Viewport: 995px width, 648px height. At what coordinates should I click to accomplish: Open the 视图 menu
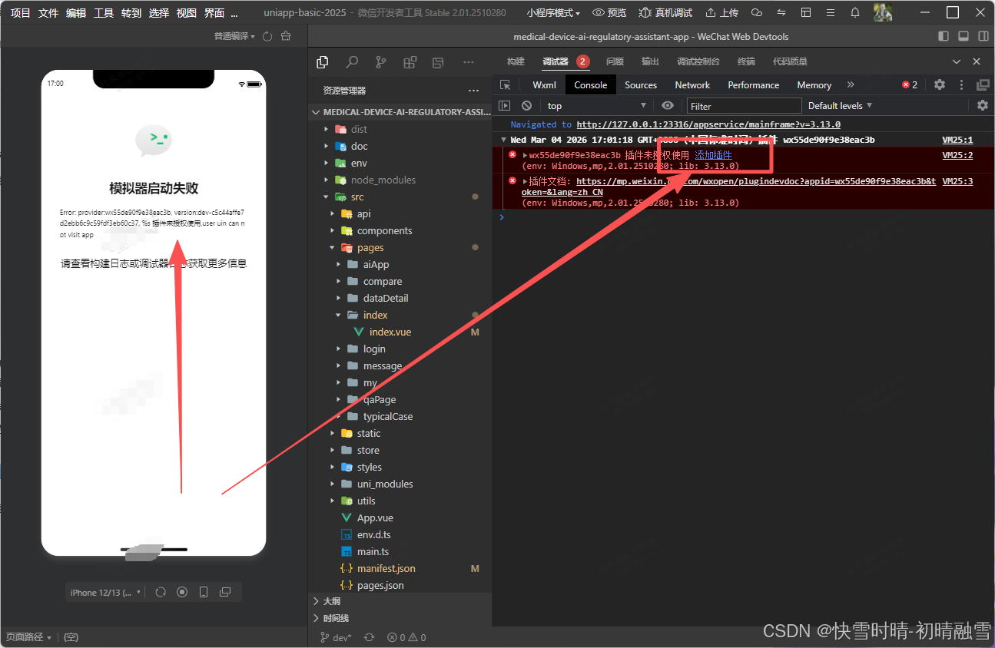[x=187, y=13]
